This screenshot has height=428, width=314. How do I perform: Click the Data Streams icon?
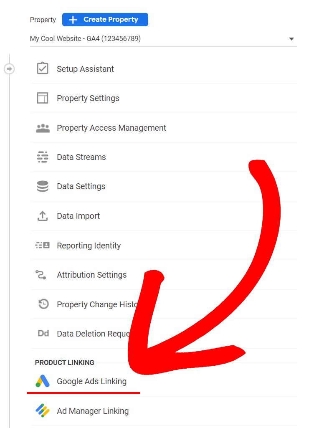[x=42, y=157]
